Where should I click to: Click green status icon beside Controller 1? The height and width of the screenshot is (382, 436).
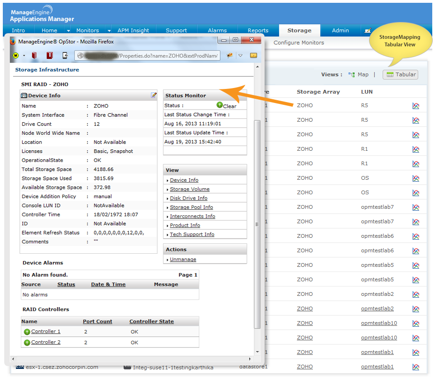click(27, 332)
